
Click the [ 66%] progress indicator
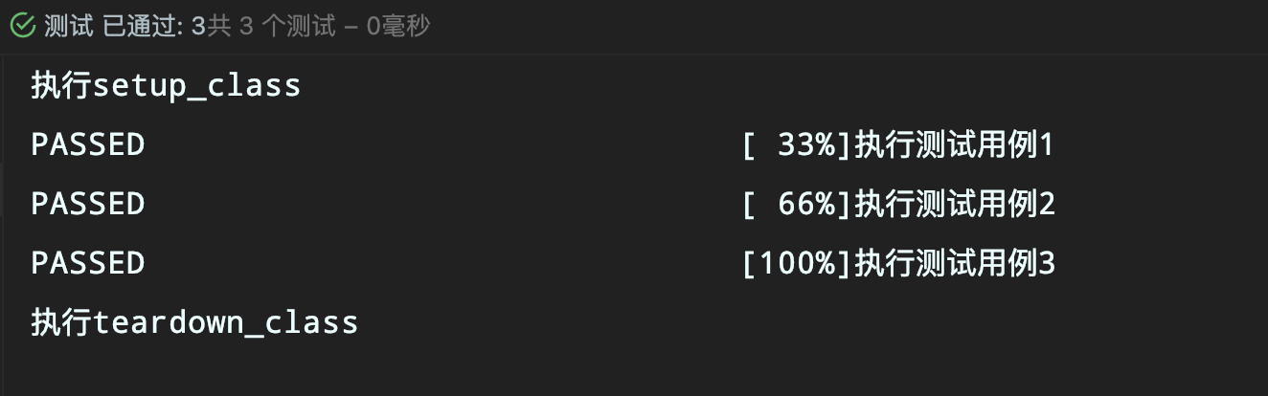(797, 205)
